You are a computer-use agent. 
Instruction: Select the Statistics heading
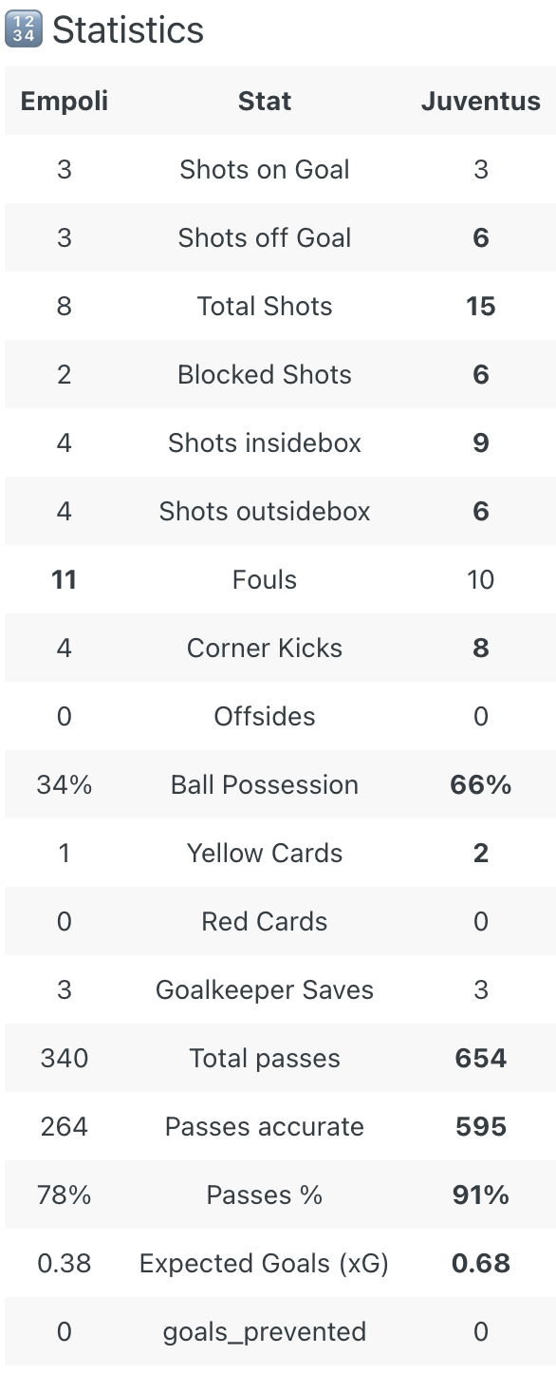(128, 30)
